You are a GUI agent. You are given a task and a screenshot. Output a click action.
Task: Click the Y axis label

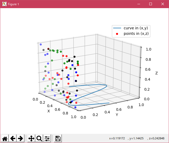[x=117, y=115]
